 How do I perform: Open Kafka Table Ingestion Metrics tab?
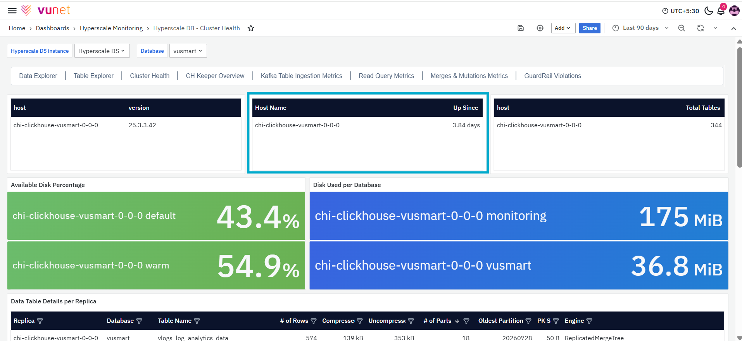coord(301,76)
